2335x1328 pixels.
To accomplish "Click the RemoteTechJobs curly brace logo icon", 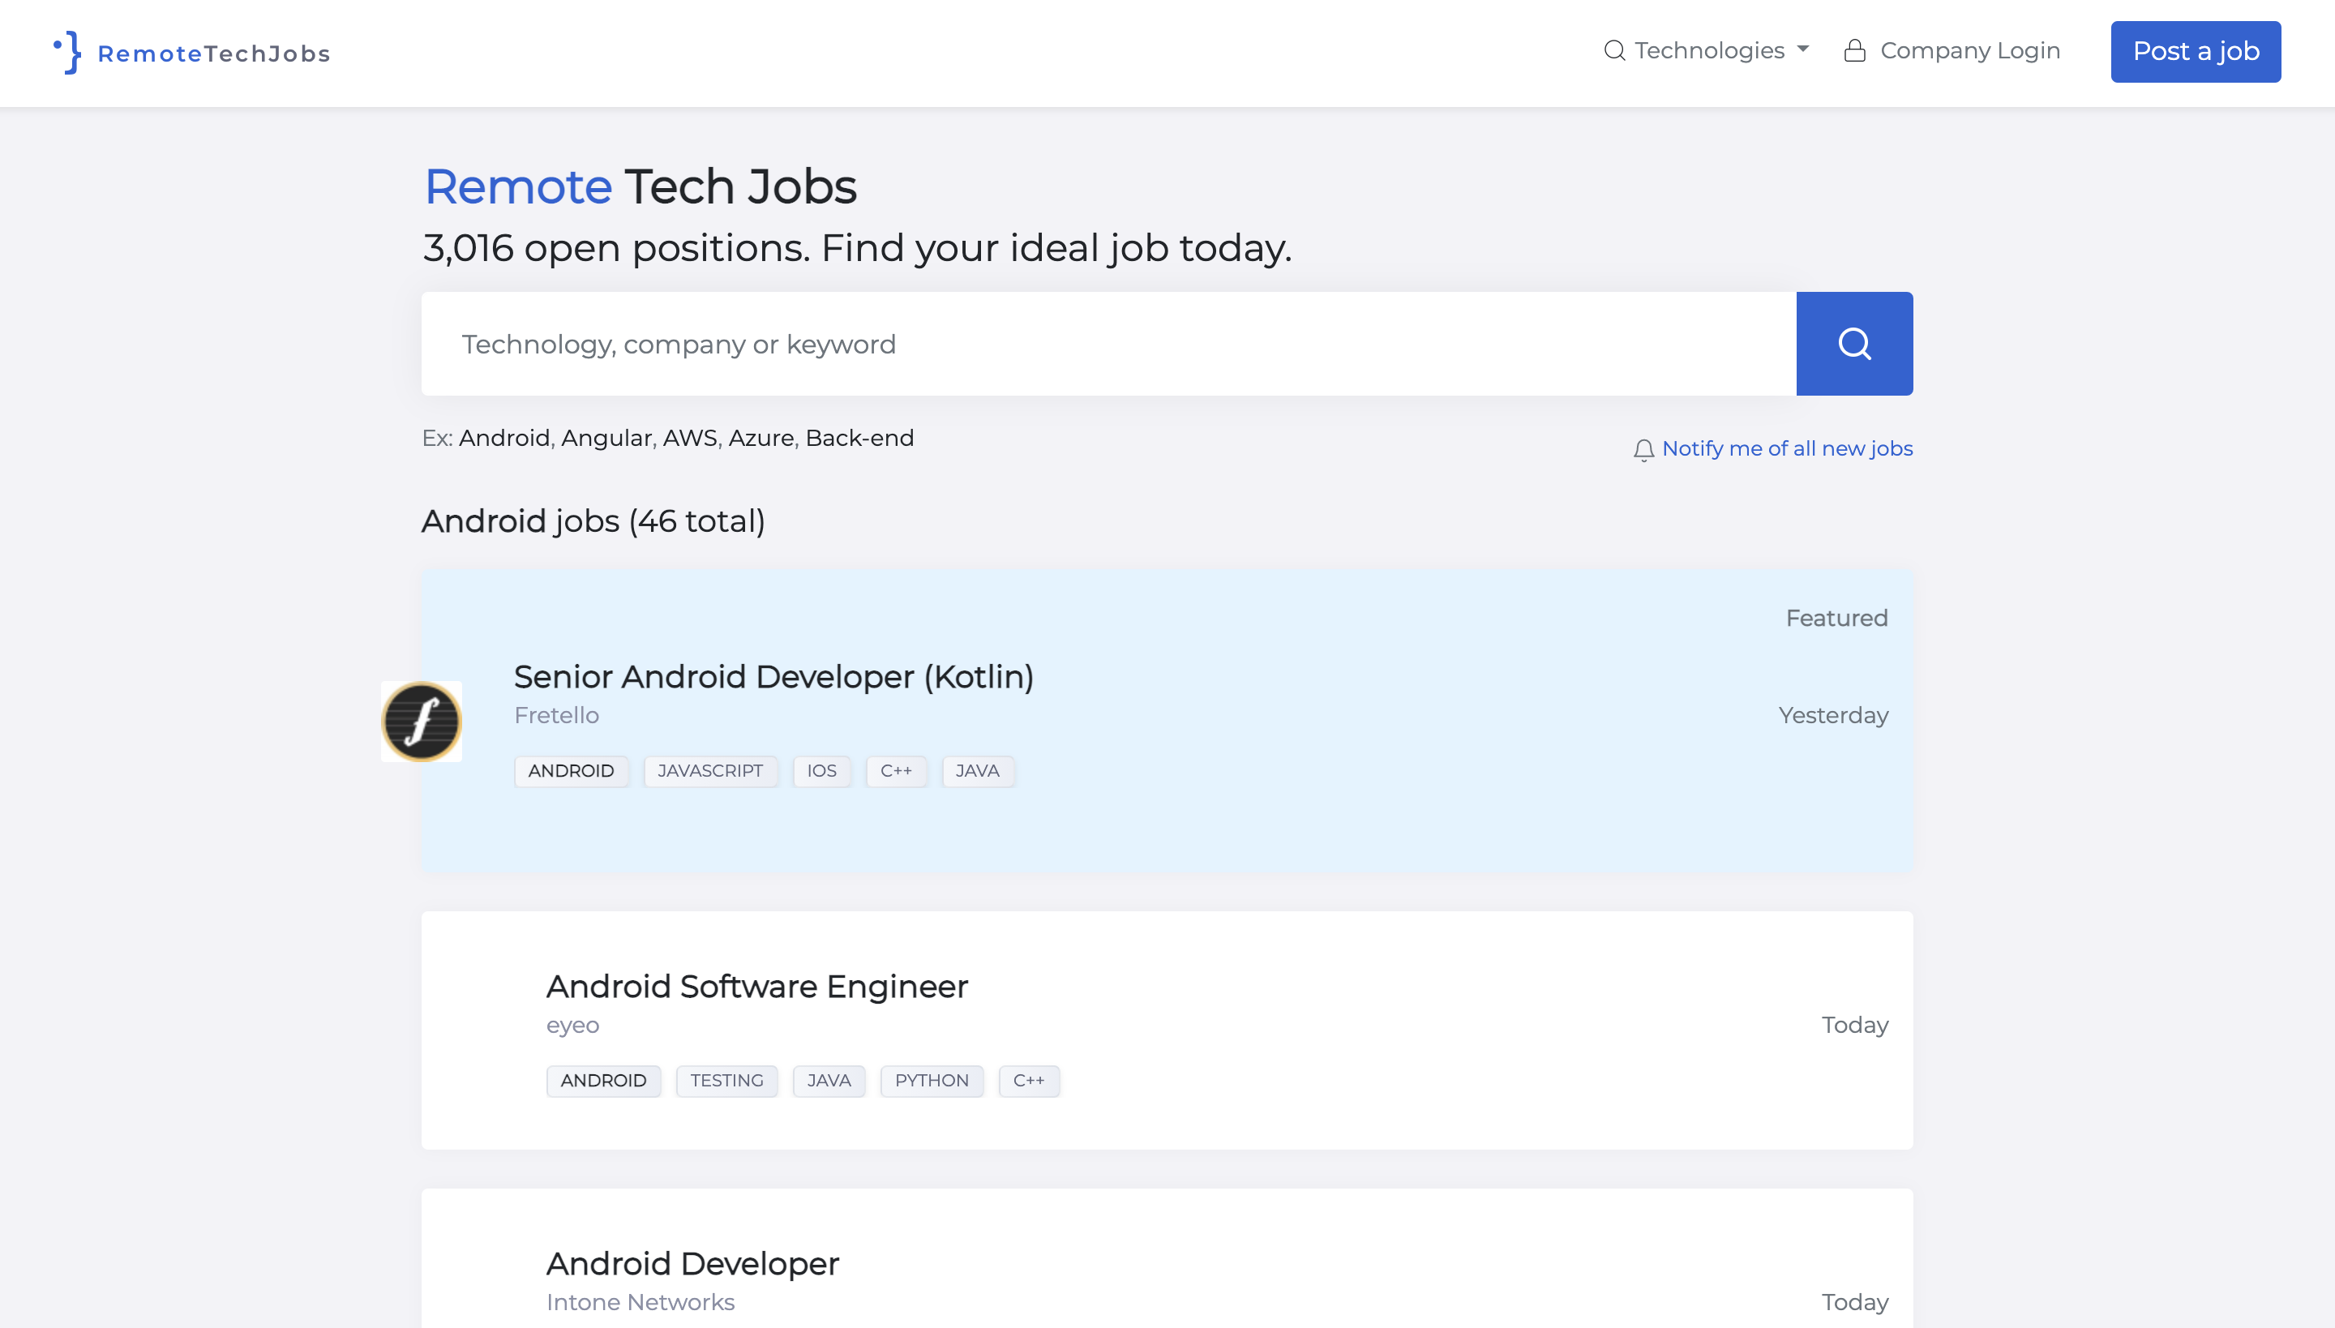I will 67,53.
